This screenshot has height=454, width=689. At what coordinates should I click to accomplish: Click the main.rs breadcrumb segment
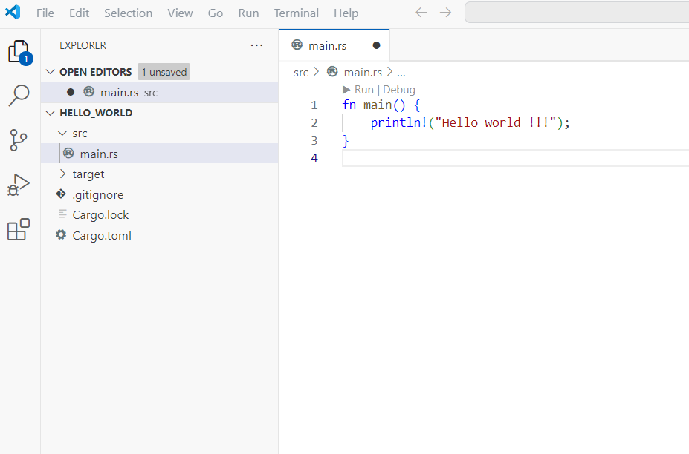(x=363, y=73)
